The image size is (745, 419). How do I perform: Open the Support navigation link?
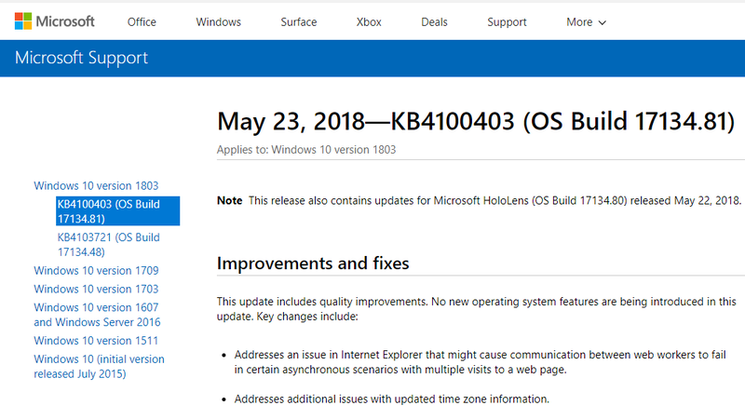507,22
